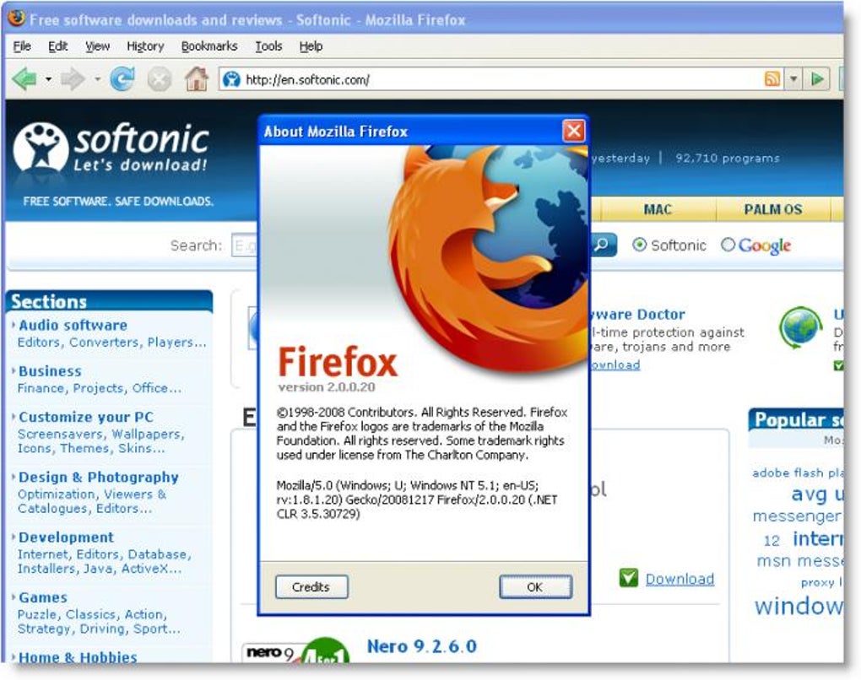Click the Stop loading icon

(x=160, y=80)
